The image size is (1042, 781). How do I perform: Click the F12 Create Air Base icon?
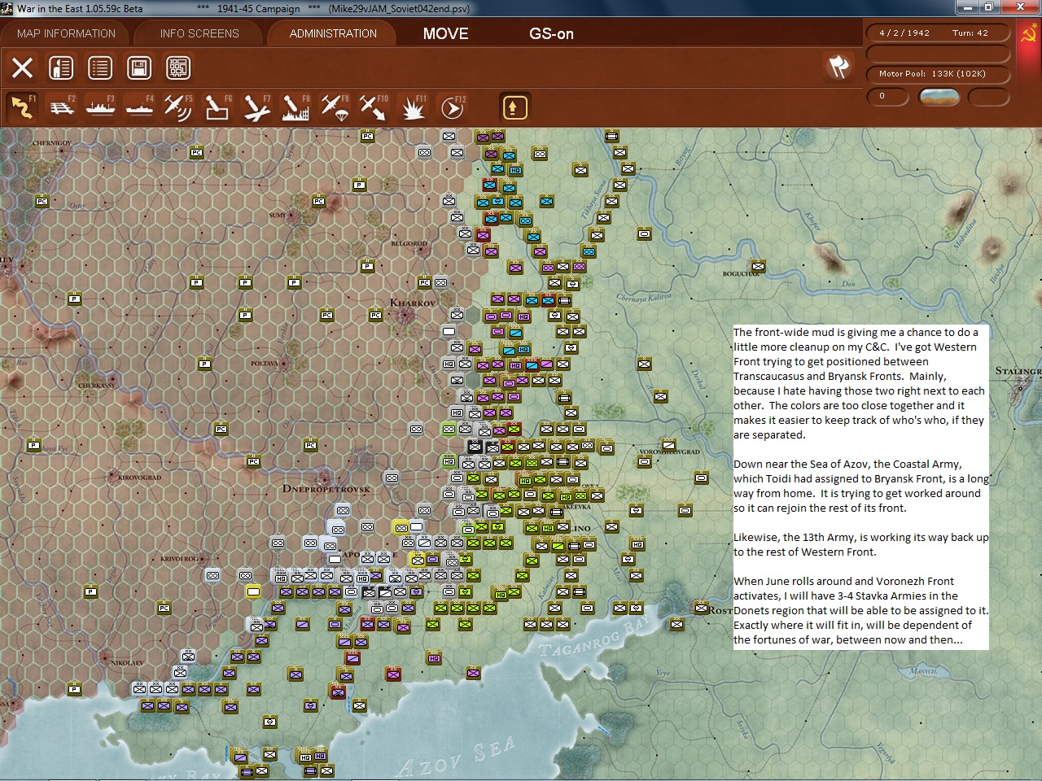coord(452,107)
